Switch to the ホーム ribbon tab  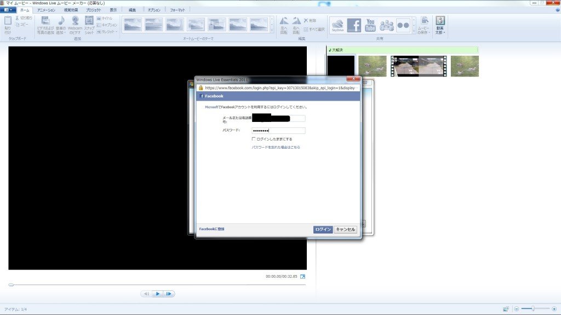(x=25, y=10)
